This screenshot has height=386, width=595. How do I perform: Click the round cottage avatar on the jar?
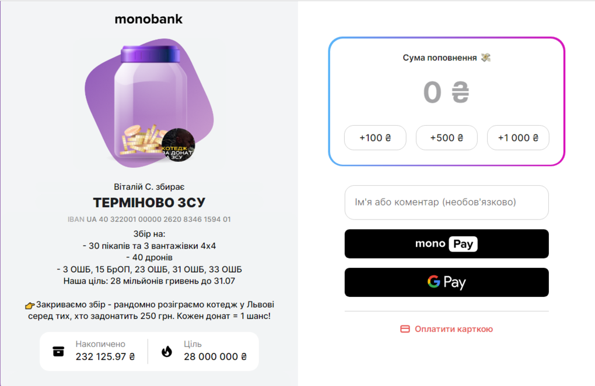178,145
